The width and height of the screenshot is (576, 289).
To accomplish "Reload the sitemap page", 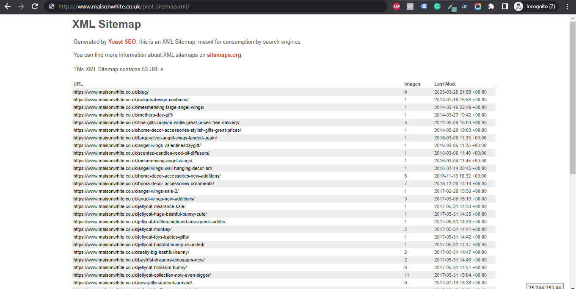I will 35,6.
